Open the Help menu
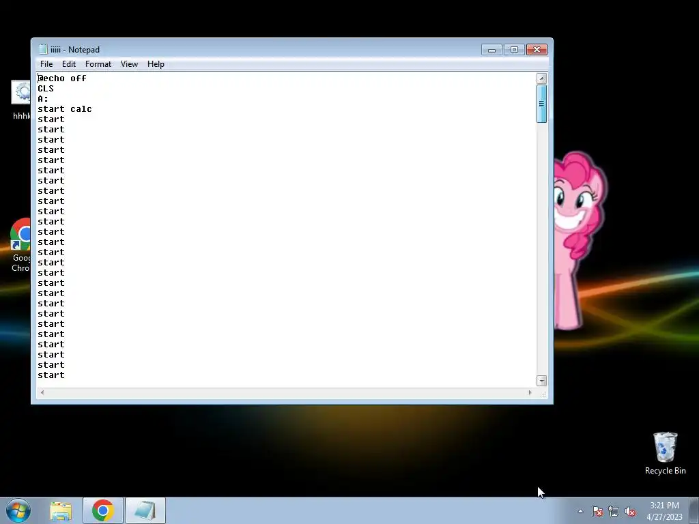The image size is (699, 524). (x=156, y=64)
